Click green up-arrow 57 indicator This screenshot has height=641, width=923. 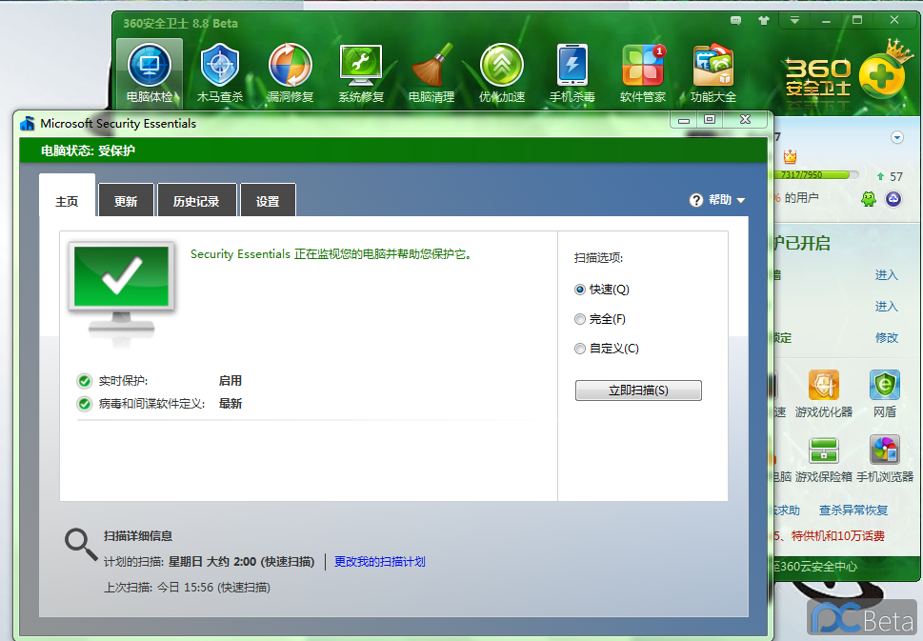[x=890, y=176]
